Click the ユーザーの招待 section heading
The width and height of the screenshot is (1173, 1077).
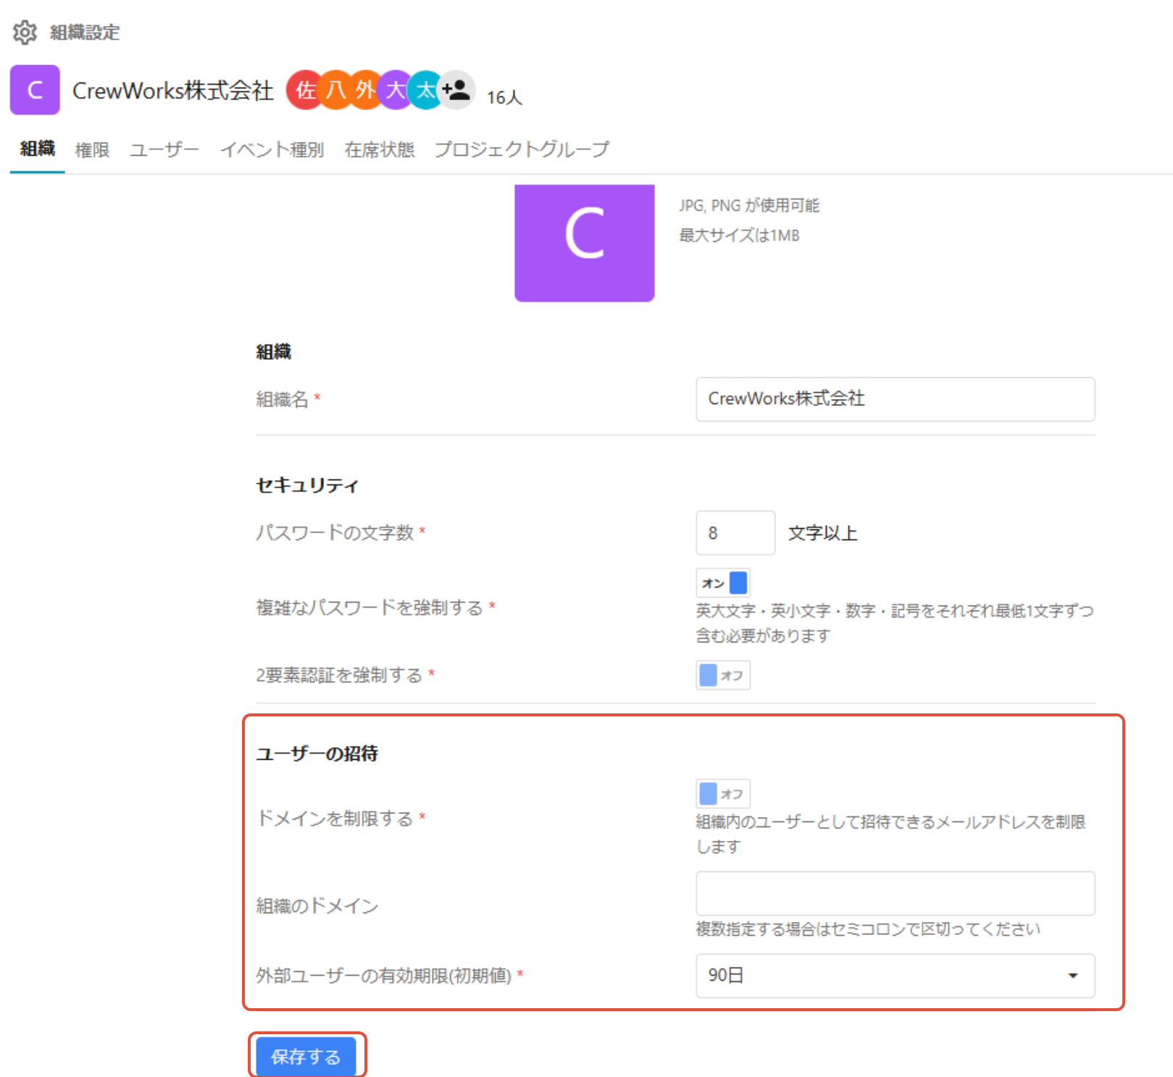pyautogui.click(x=317, y=754)
